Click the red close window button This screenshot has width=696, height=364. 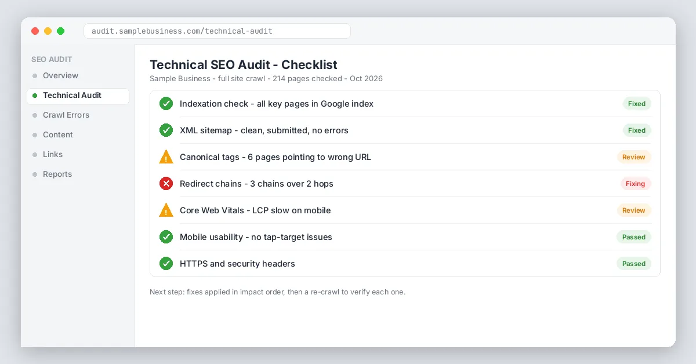35,31
